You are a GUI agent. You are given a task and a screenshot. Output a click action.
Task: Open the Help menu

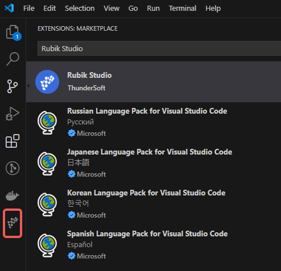pyautogui.click(x=213, y=9)
